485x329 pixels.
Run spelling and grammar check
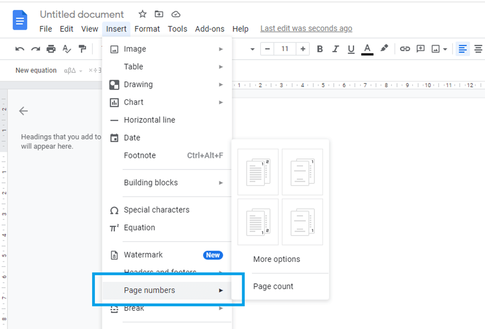67,49
